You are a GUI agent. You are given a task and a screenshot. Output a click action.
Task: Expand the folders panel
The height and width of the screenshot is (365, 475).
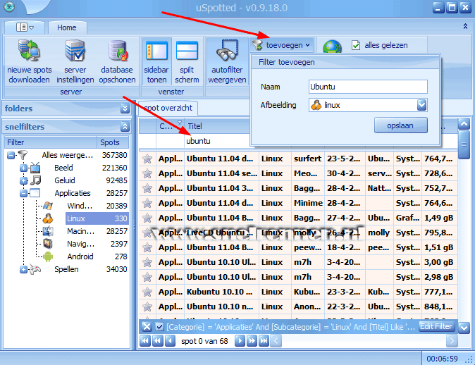point(125,109)
